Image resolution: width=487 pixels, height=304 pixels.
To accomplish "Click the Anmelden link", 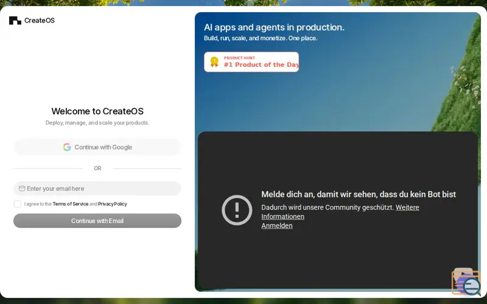I will 277,226.
